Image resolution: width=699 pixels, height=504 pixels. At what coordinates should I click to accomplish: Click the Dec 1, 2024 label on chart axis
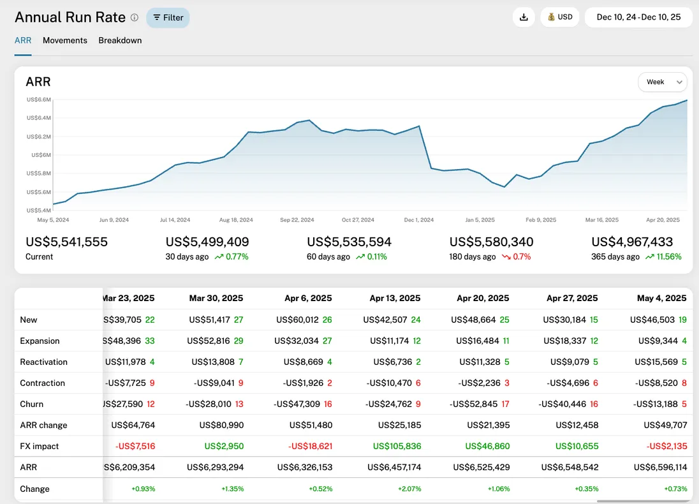click(x=418, y=220)
